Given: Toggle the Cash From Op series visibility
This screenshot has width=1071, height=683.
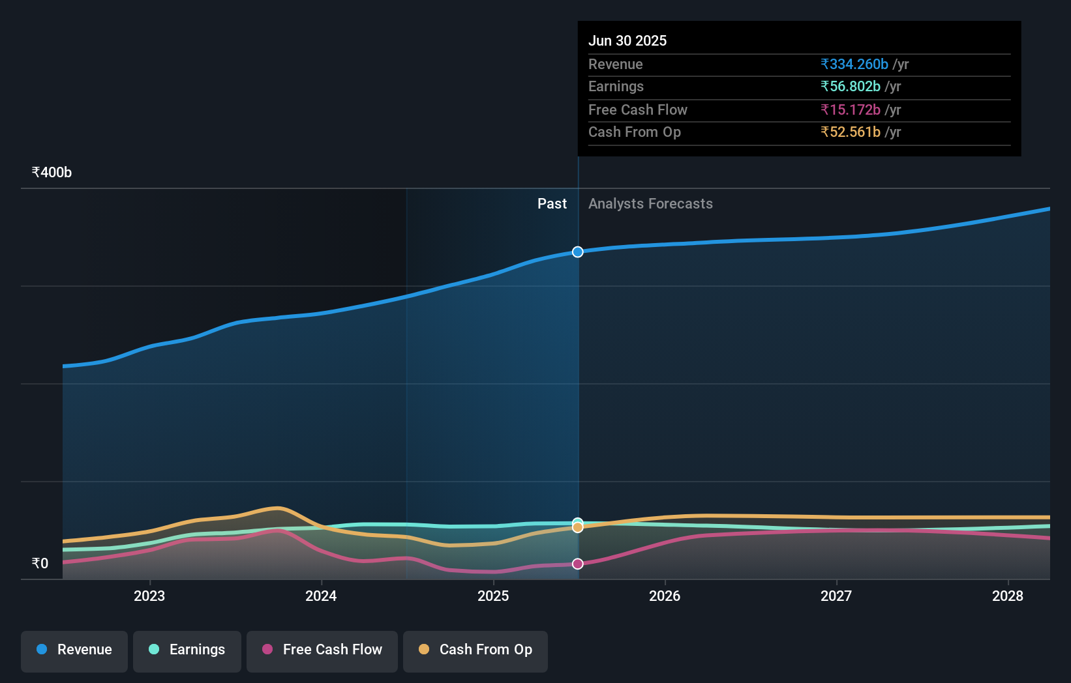Looking at the screenshot, I should (475, 650).
